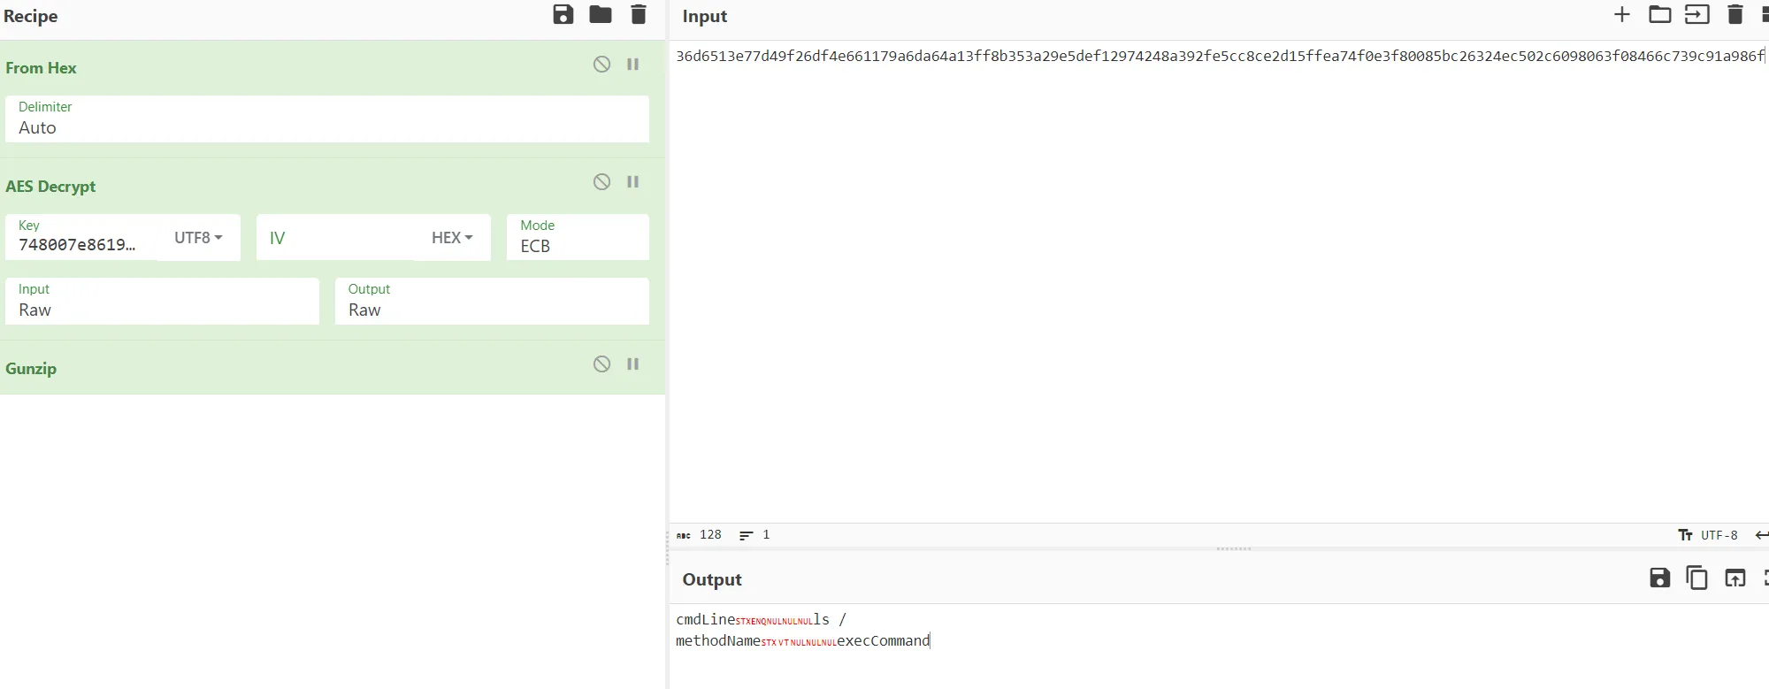Select the AES Decrypt output format field
The image size is (1769, 689).
pyautogui.click(x=492, y=302)
